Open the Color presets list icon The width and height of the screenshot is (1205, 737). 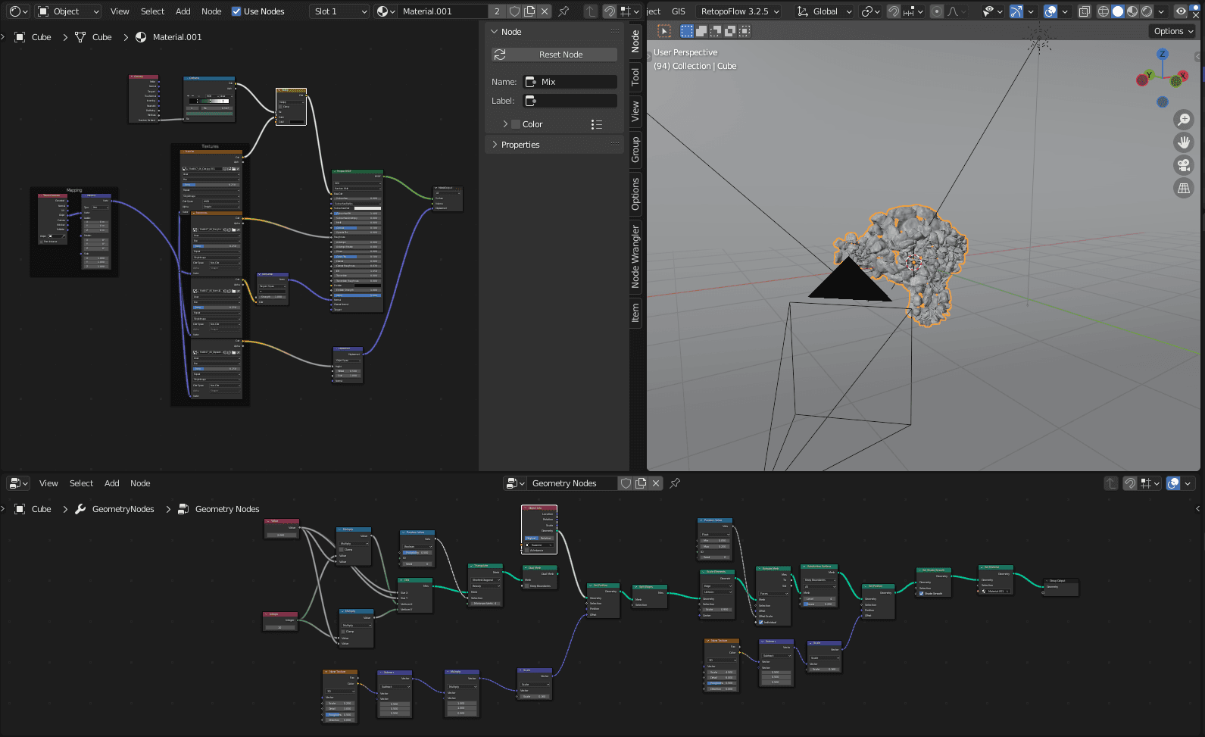[x=597, y=124]
